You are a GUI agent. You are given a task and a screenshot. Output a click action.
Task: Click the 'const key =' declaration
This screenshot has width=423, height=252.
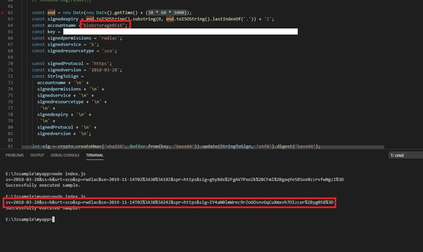46,31
